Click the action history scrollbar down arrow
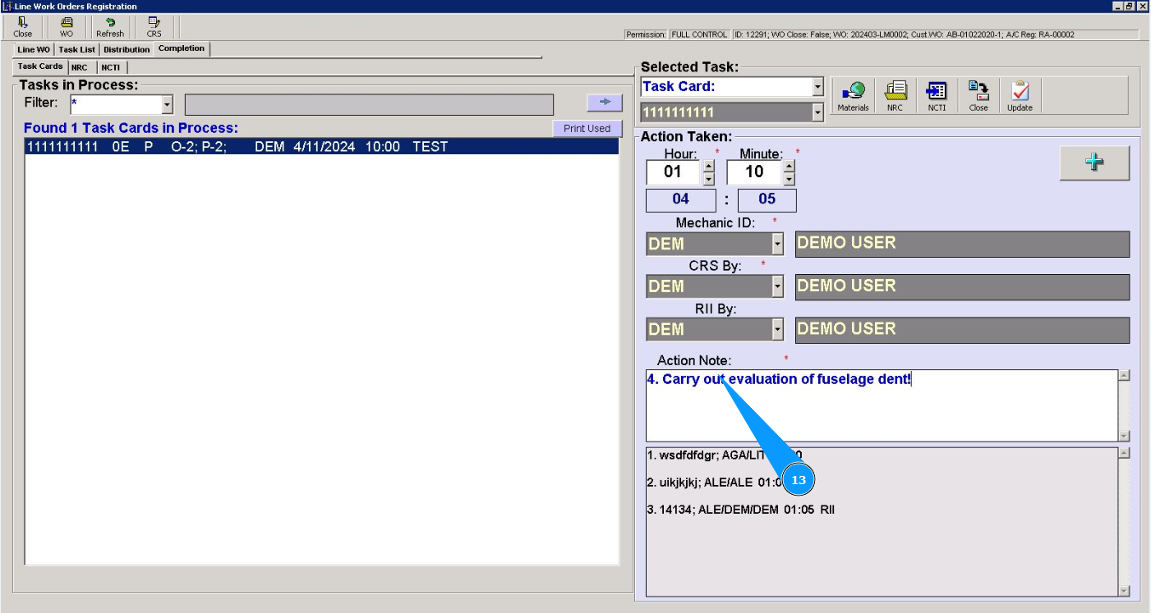Screen dimensions: 1151x613 1124,591
